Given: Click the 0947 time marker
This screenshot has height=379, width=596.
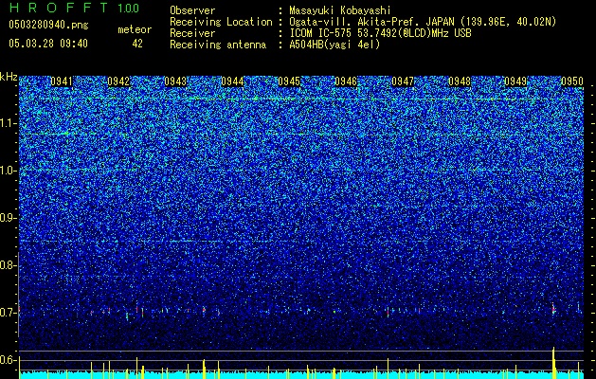Looking at the screenshot, I should coord(403,81).
